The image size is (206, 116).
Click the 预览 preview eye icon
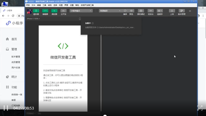click(x=131, y=11)
